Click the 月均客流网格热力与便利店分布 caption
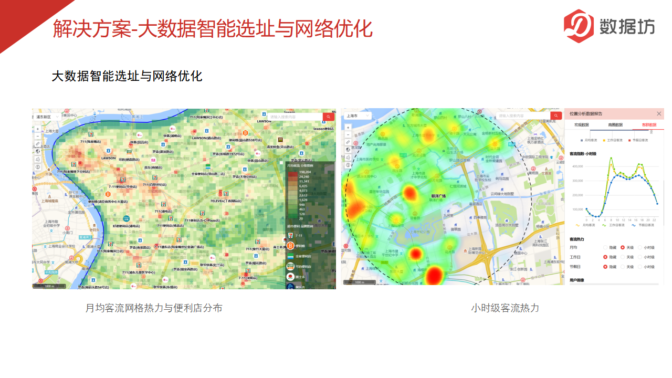Screen dimensions: 672x378 click(x=154, y=308)
